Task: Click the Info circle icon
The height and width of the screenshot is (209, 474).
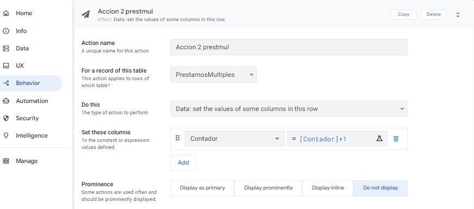Action: 6,31
